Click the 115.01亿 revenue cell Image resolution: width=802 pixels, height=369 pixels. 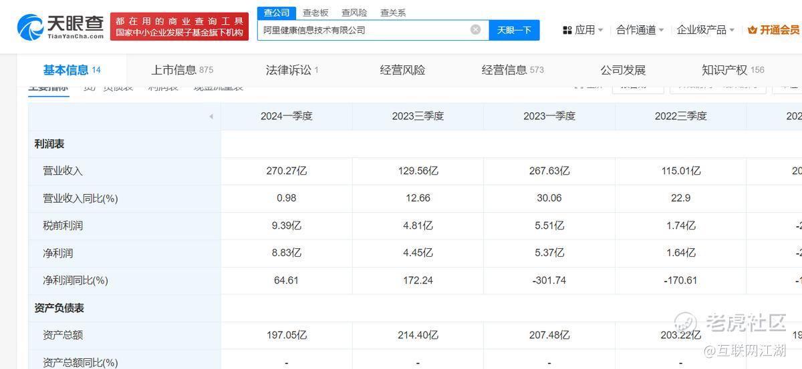680,171
